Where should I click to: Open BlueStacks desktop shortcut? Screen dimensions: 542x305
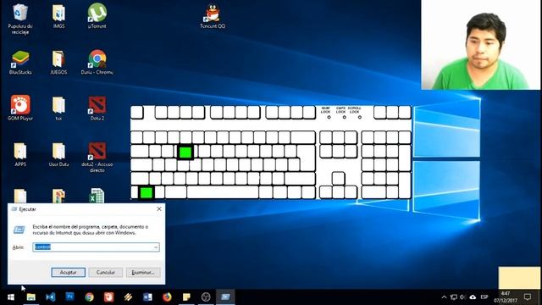pyautogui.click(x=20, y=63)
